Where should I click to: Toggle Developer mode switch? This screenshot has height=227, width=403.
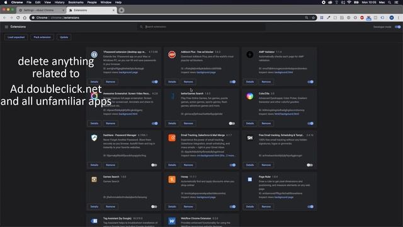[x=397, y=26]
